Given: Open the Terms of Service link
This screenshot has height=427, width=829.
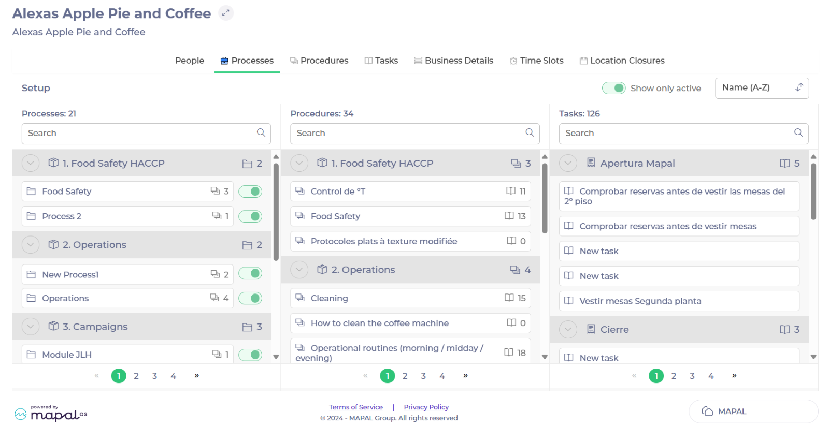Looking at the screenshot, I should 356,407.
